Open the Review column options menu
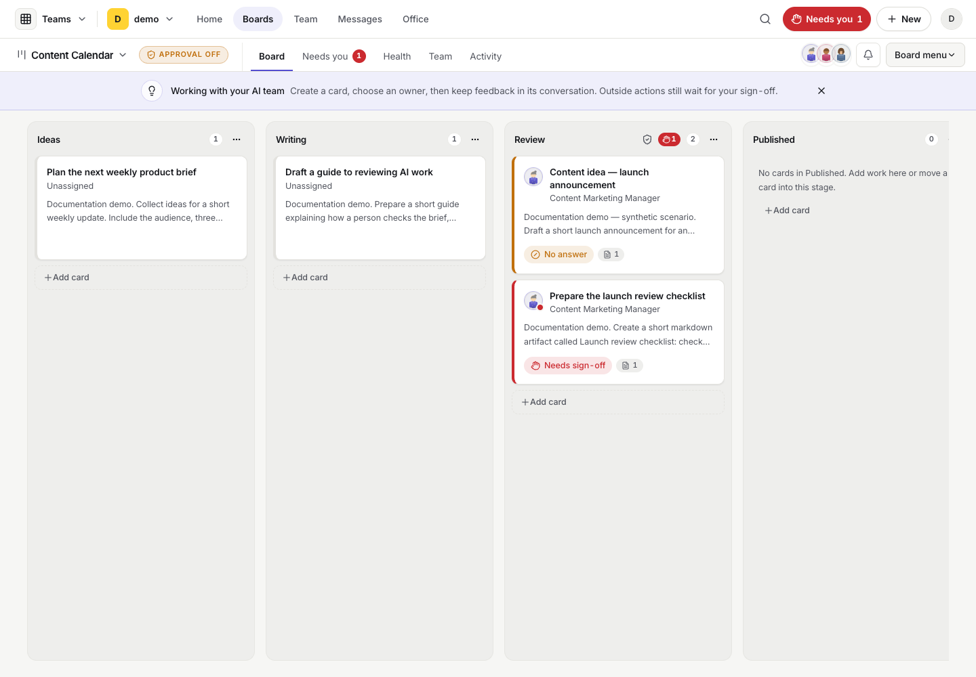976x677 pixels. tap(714, 139)
